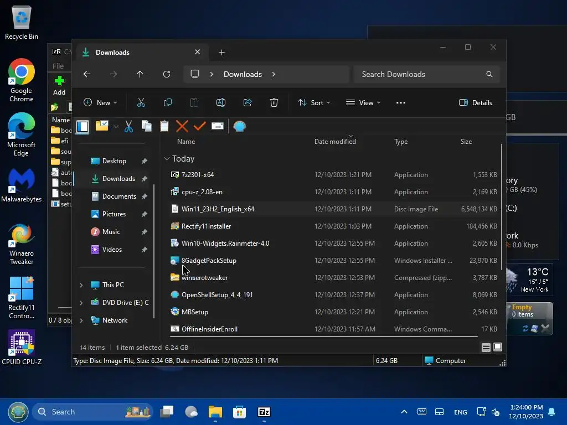Click File Explorer icon on taskbar
This screenshot has height=425, width=567.
215,412
